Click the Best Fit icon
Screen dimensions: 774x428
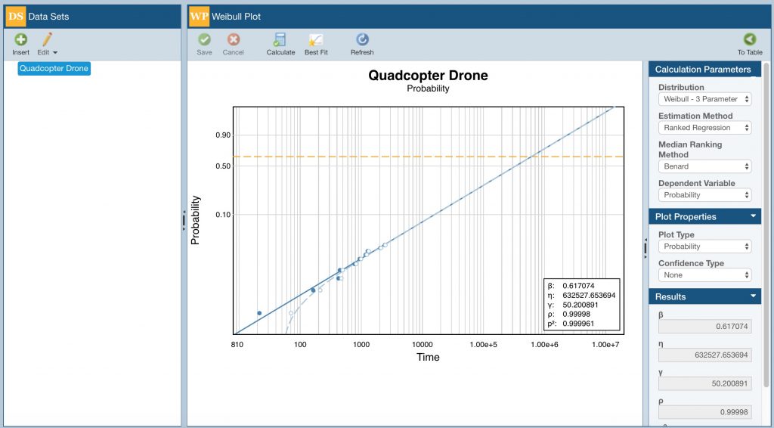pyautogui.click(x=316, y=39)
